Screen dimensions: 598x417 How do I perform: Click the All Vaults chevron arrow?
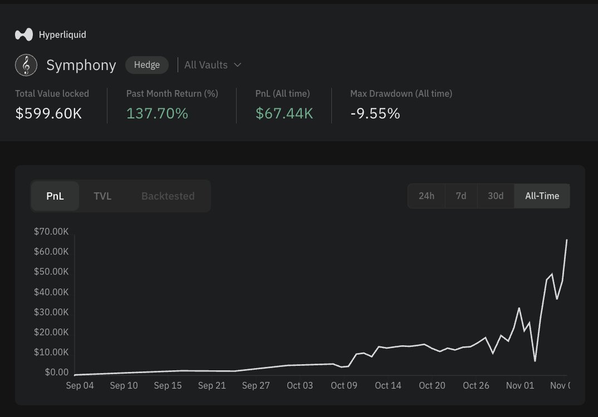[x=238, y=65]
